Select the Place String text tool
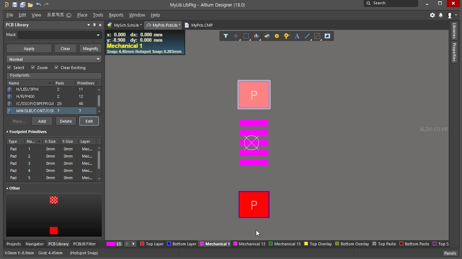The height and width of the screenshot is (259, 462). pyautogui.click(x=297, y=36)
